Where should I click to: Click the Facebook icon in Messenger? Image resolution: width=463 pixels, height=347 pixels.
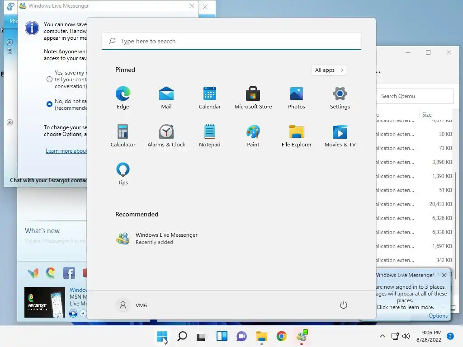69,273
